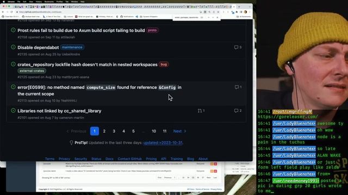Viewport: 348px width, 195px height.
Task: Click the ProTip lightbulb icon
Action: [71, 143]
